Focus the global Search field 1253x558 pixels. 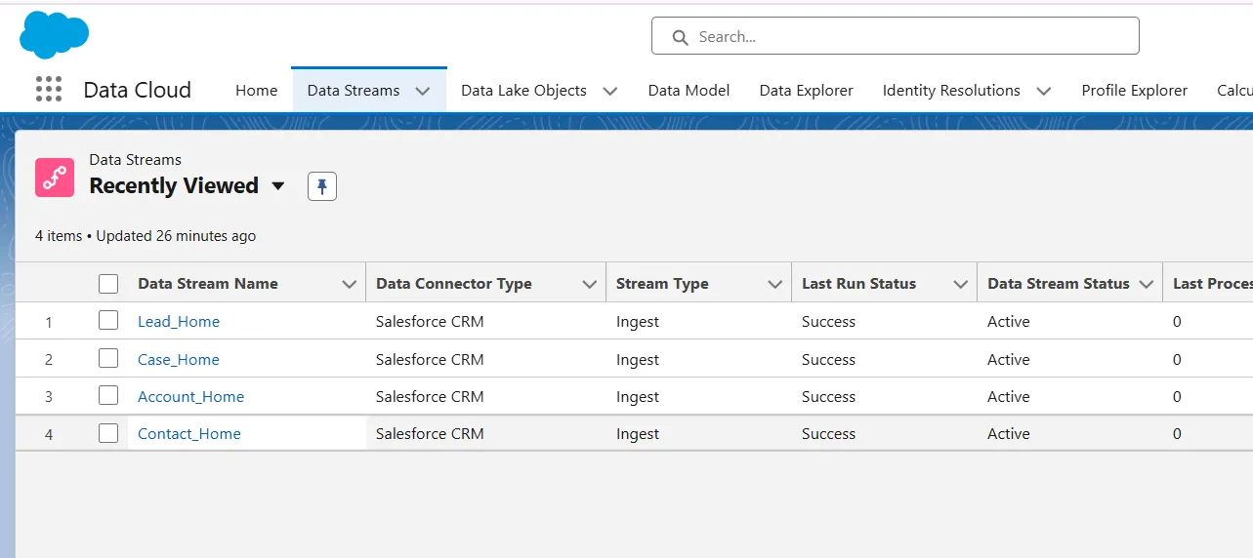click(908, 37)
